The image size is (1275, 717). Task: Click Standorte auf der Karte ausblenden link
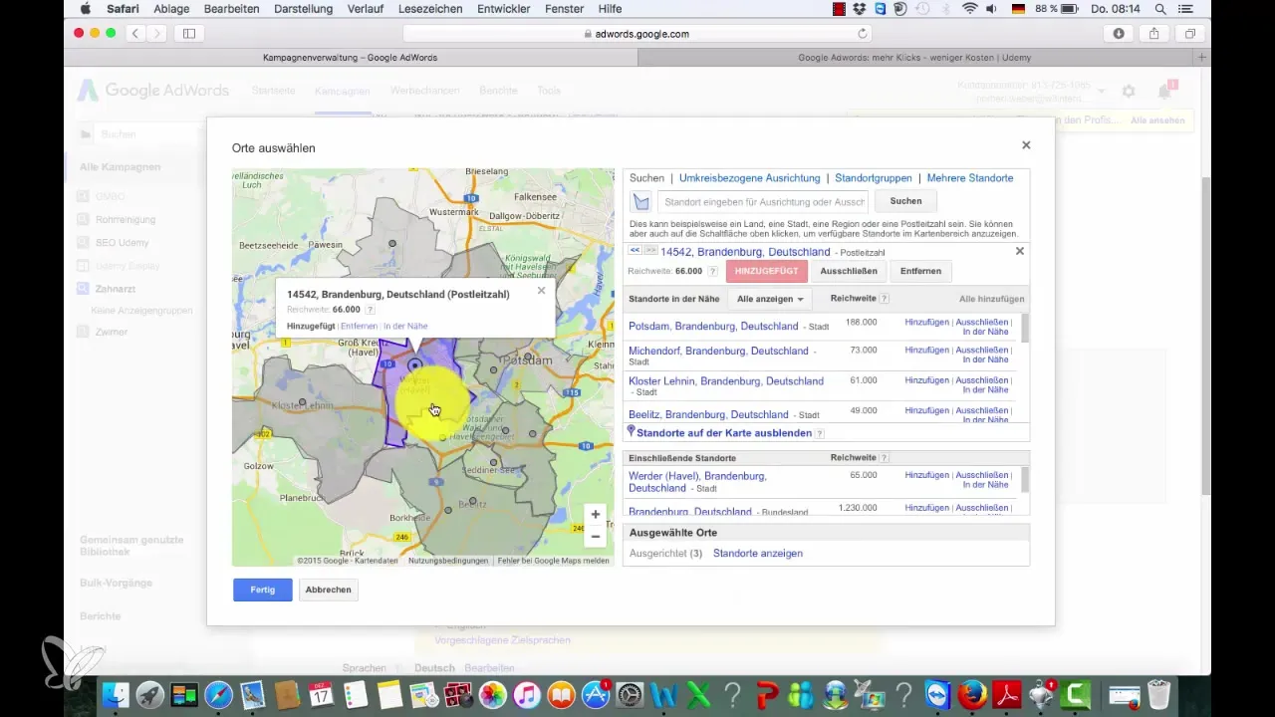(724, 433)
